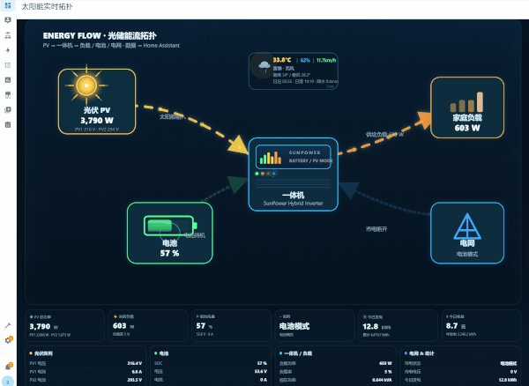Open the PV total power 3,790 W stat tile
Viewport: 529px width, 386px height.
point(64,326)
